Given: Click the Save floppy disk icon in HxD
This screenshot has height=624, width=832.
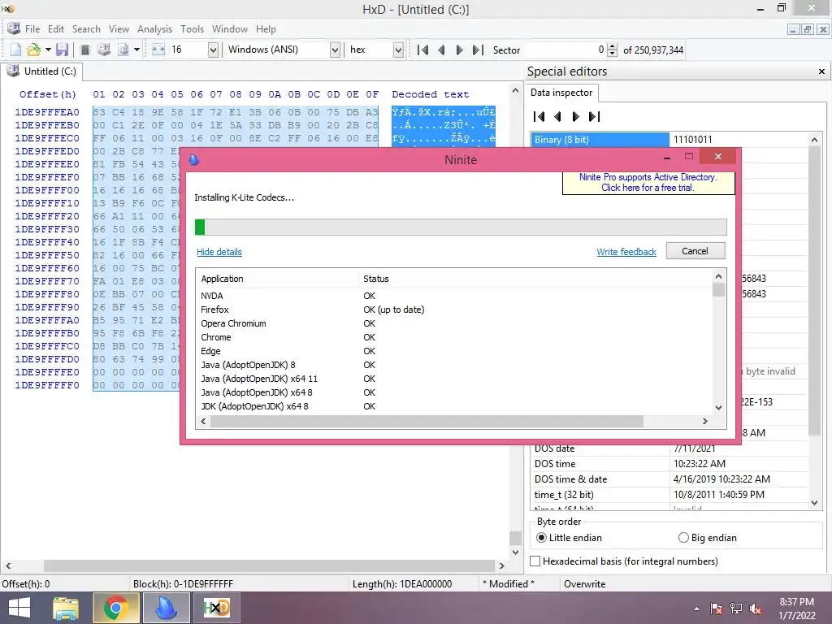Looking at the screenshot, I should tap(62, 50).
